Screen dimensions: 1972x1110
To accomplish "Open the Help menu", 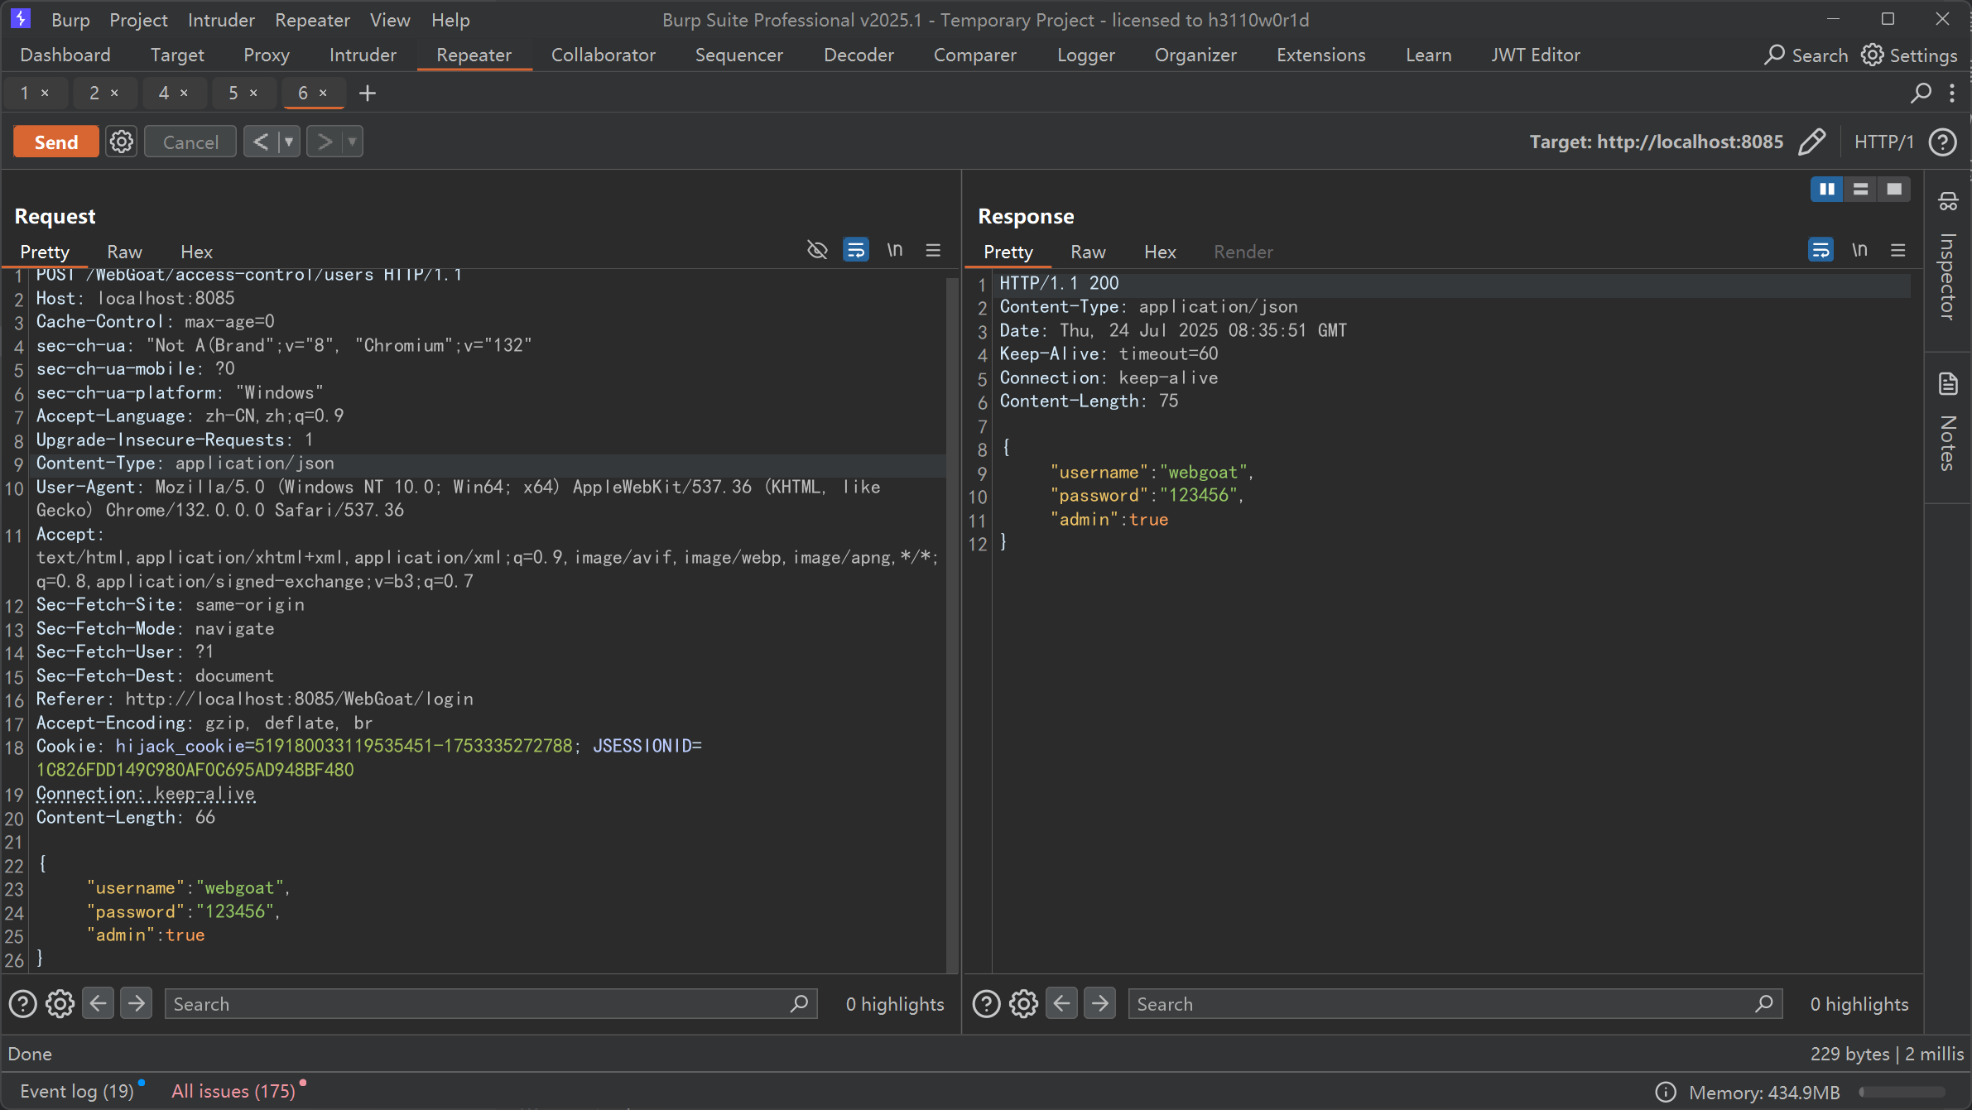I will click(450, 20).
